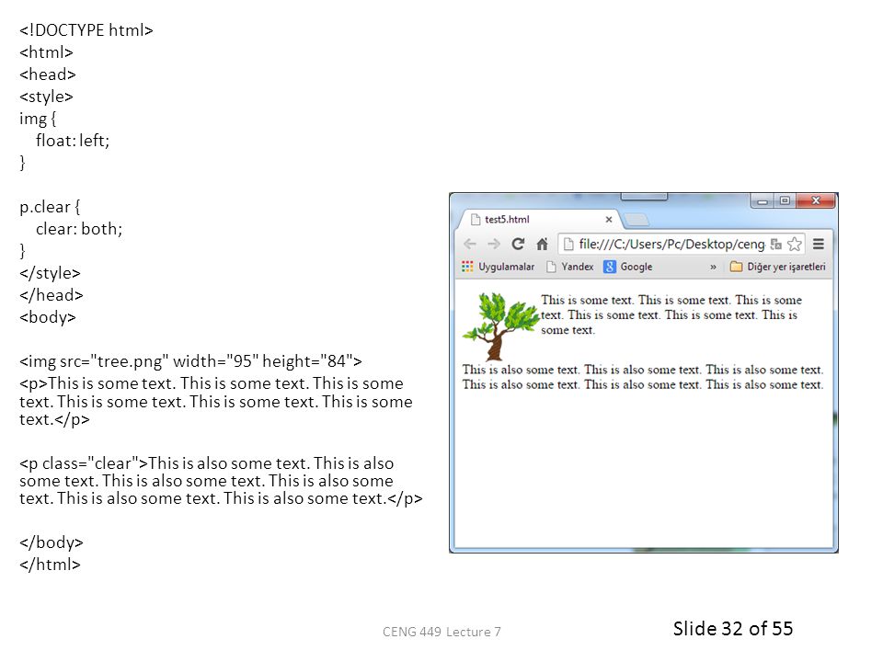Select the test5.html tab
883x662 pixels.
pyautogui.click(x=538, y=220)
